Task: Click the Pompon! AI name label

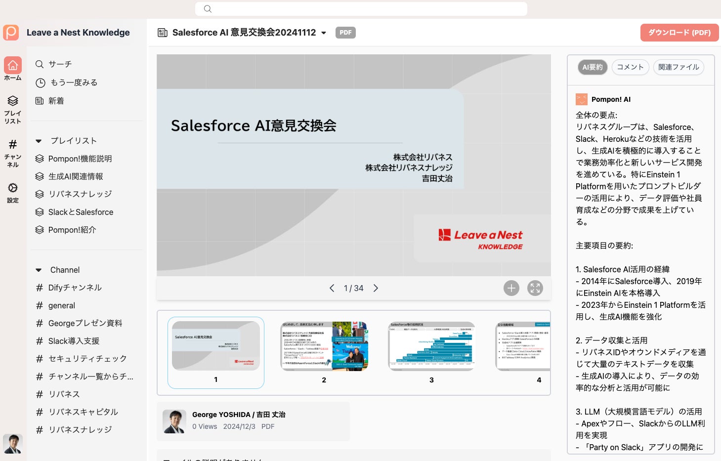Action: (x=611, y=99)
